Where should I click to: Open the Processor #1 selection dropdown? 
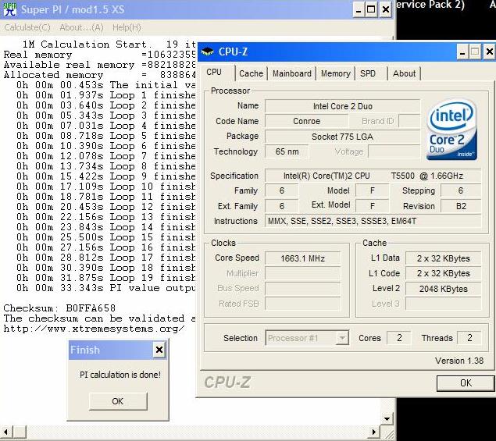coord(307,338)
